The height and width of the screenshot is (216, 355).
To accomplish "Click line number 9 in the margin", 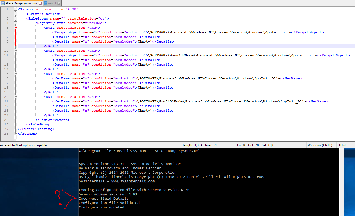I will point(7,46).
